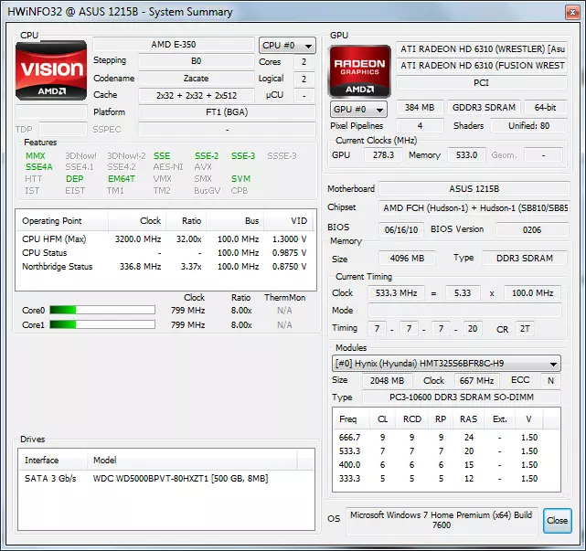Viewport: 586px width, 551px height.
Task: Click the ATI RADEON HD 6310 (FUSION WREST field
Action: click(x=482, y=66)
